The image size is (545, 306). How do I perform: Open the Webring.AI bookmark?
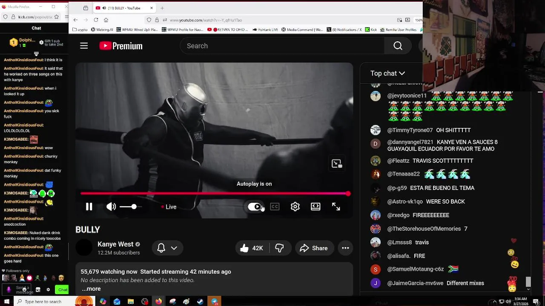(x=101, y=30)
